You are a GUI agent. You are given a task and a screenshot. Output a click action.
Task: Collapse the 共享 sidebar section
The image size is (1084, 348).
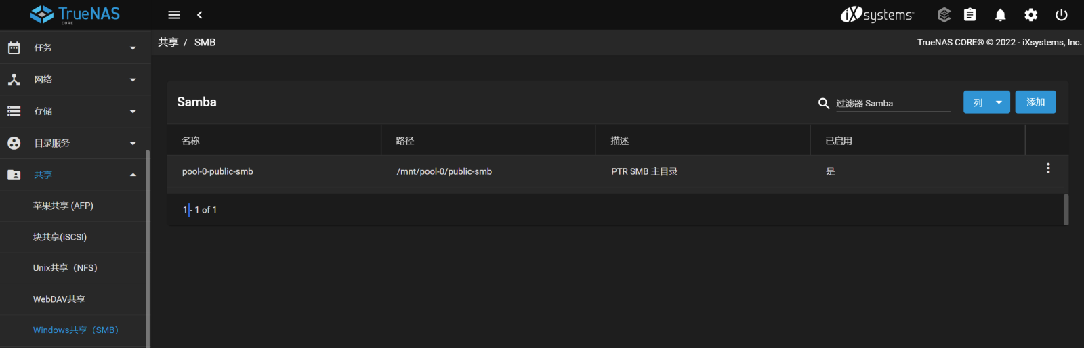click(75, 175)
